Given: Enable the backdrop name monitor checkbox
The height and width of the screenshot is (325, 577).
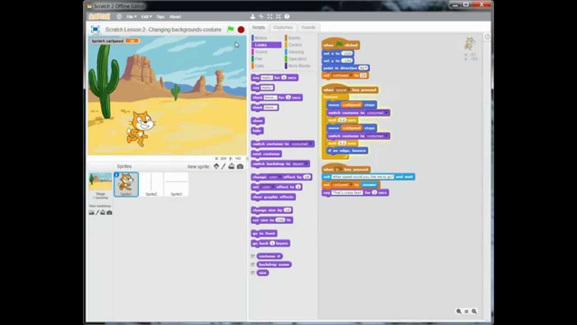Looking at the screenshot, I should tap(253, 265).
